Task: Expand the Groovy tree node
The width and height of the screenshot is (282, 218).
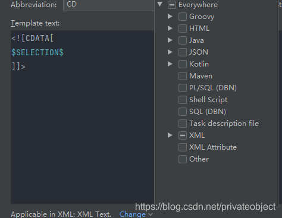Action: [170, 17]
